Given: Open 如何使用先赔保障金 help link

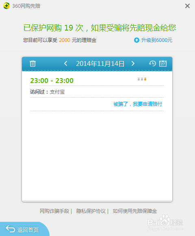Looking at the screenshot, I should (x=135, y=211).
